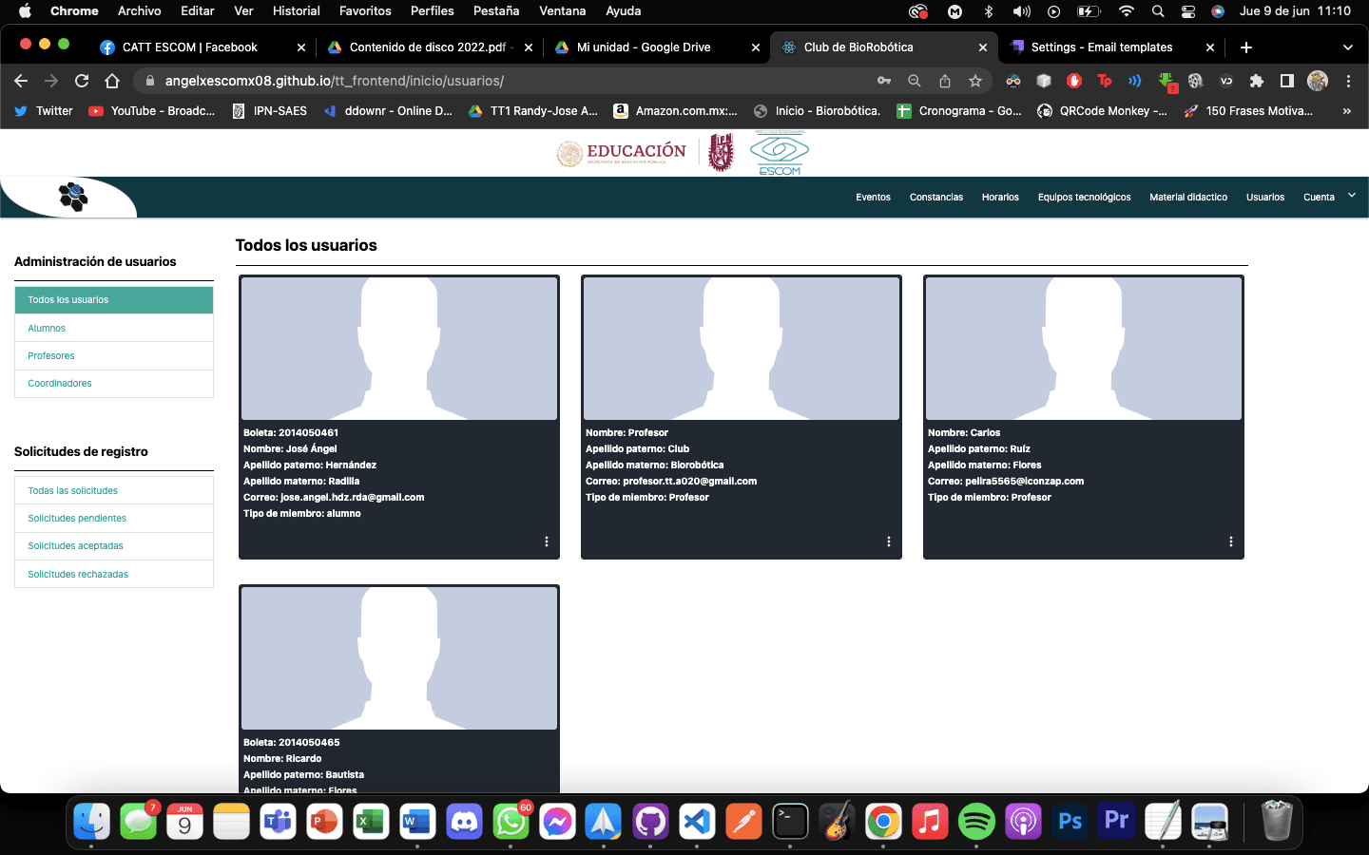The image size is (1369, 855).
Task: View Solicitudes rechazadas
Action: pyautogui.click(x=114, y=574)
